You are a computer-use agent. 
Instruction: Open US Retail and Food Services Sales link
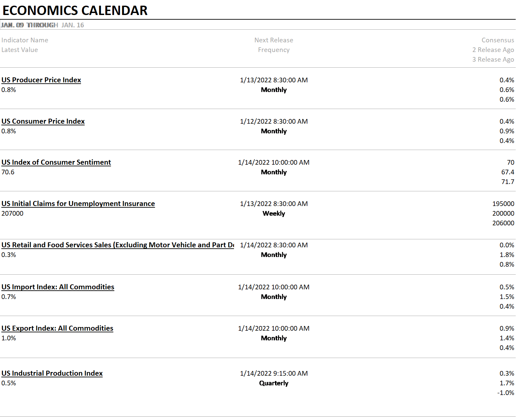click(118, 245)
